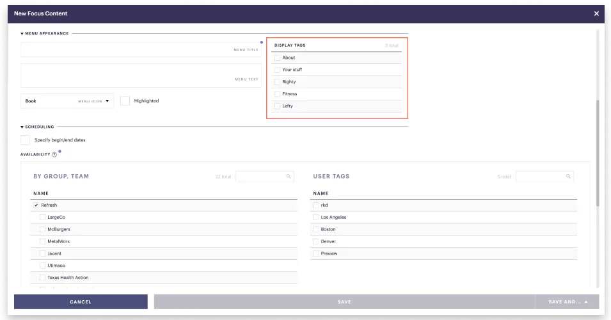Check the Utimaco team checkbox
Screen dimensions: 611x320
click(x=42, y=266)
